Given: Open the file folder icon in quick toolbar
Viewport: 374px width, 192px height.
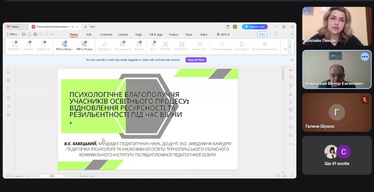Looking at the screenshot, I should (x=24, y=34).
